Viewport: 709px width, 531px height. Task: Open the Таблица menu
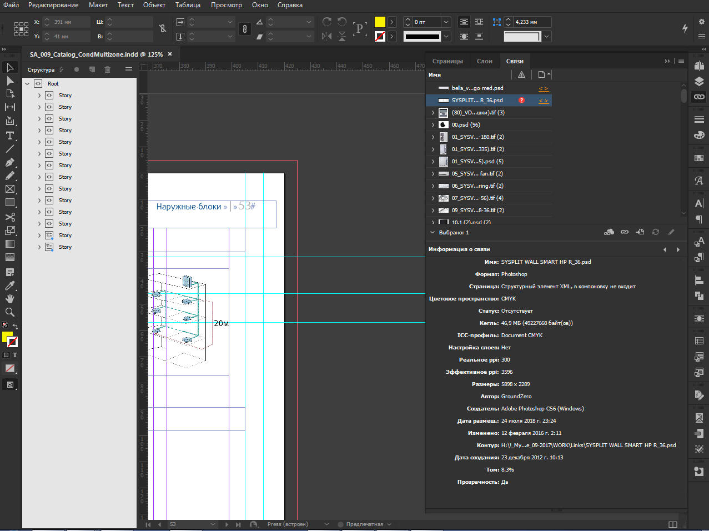(x=188, y=5)
